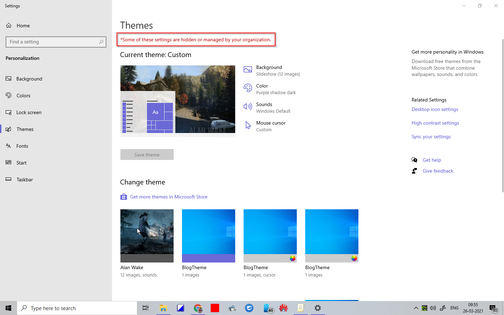Click the Microsoft Store bag icon
Image resolution: width=504 pixels, height=315 pixels.
point(124,197)
